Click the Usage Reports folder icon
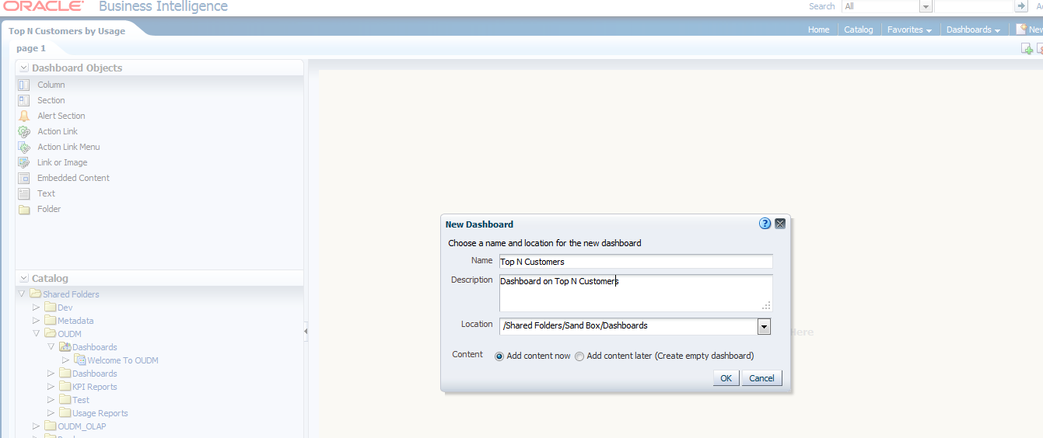This screenshot has width=1043, height=438. (x=65, y=413)
